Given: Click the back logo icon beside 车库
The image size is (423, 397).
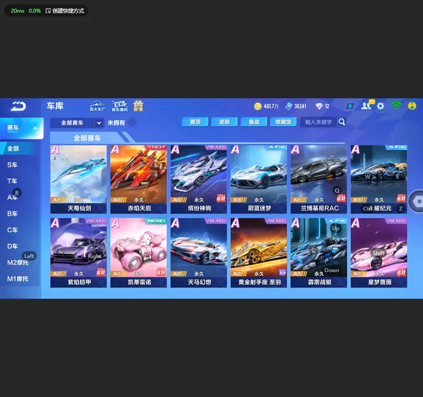Looking at the screenshot, I should [x=18, y=106].
